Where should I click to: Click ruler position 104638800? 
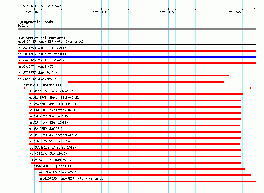101,12
